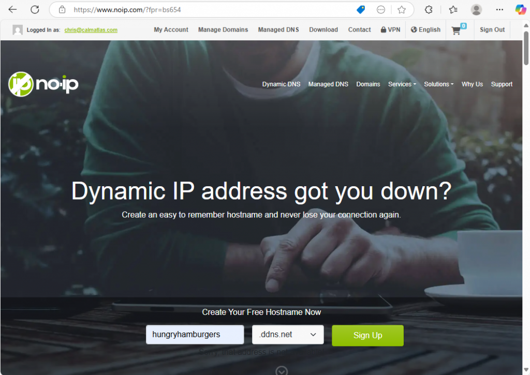The width and height of the screenshot is (530, 375).
Task: Click the circular down arrow at page bottom
Action: tap(282, 371)
